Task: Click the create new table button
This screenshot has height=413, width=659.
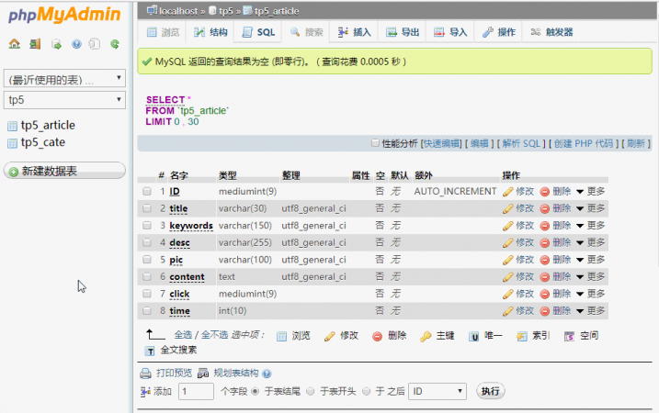Action: pyautogui.click(x=64, y=171)
